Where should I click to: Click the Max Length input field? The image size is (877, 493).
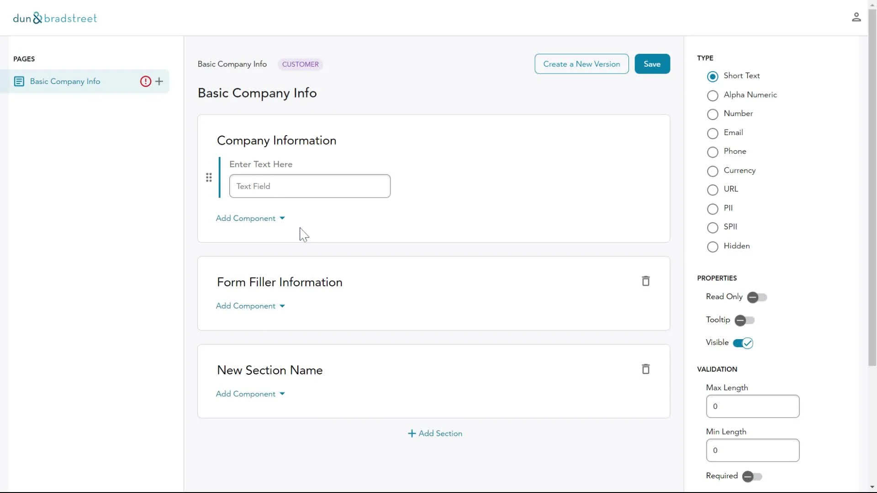coord(752,406)
